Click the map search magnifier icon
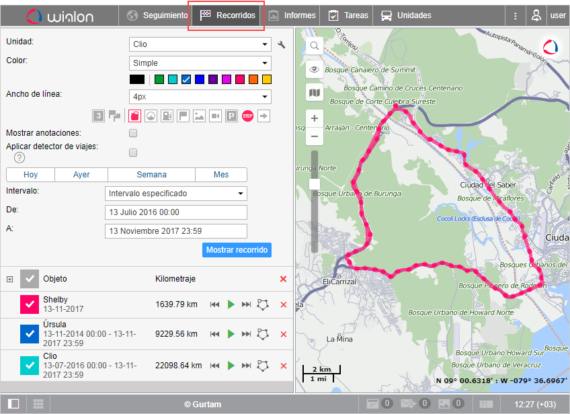 (x=314, y=46)
